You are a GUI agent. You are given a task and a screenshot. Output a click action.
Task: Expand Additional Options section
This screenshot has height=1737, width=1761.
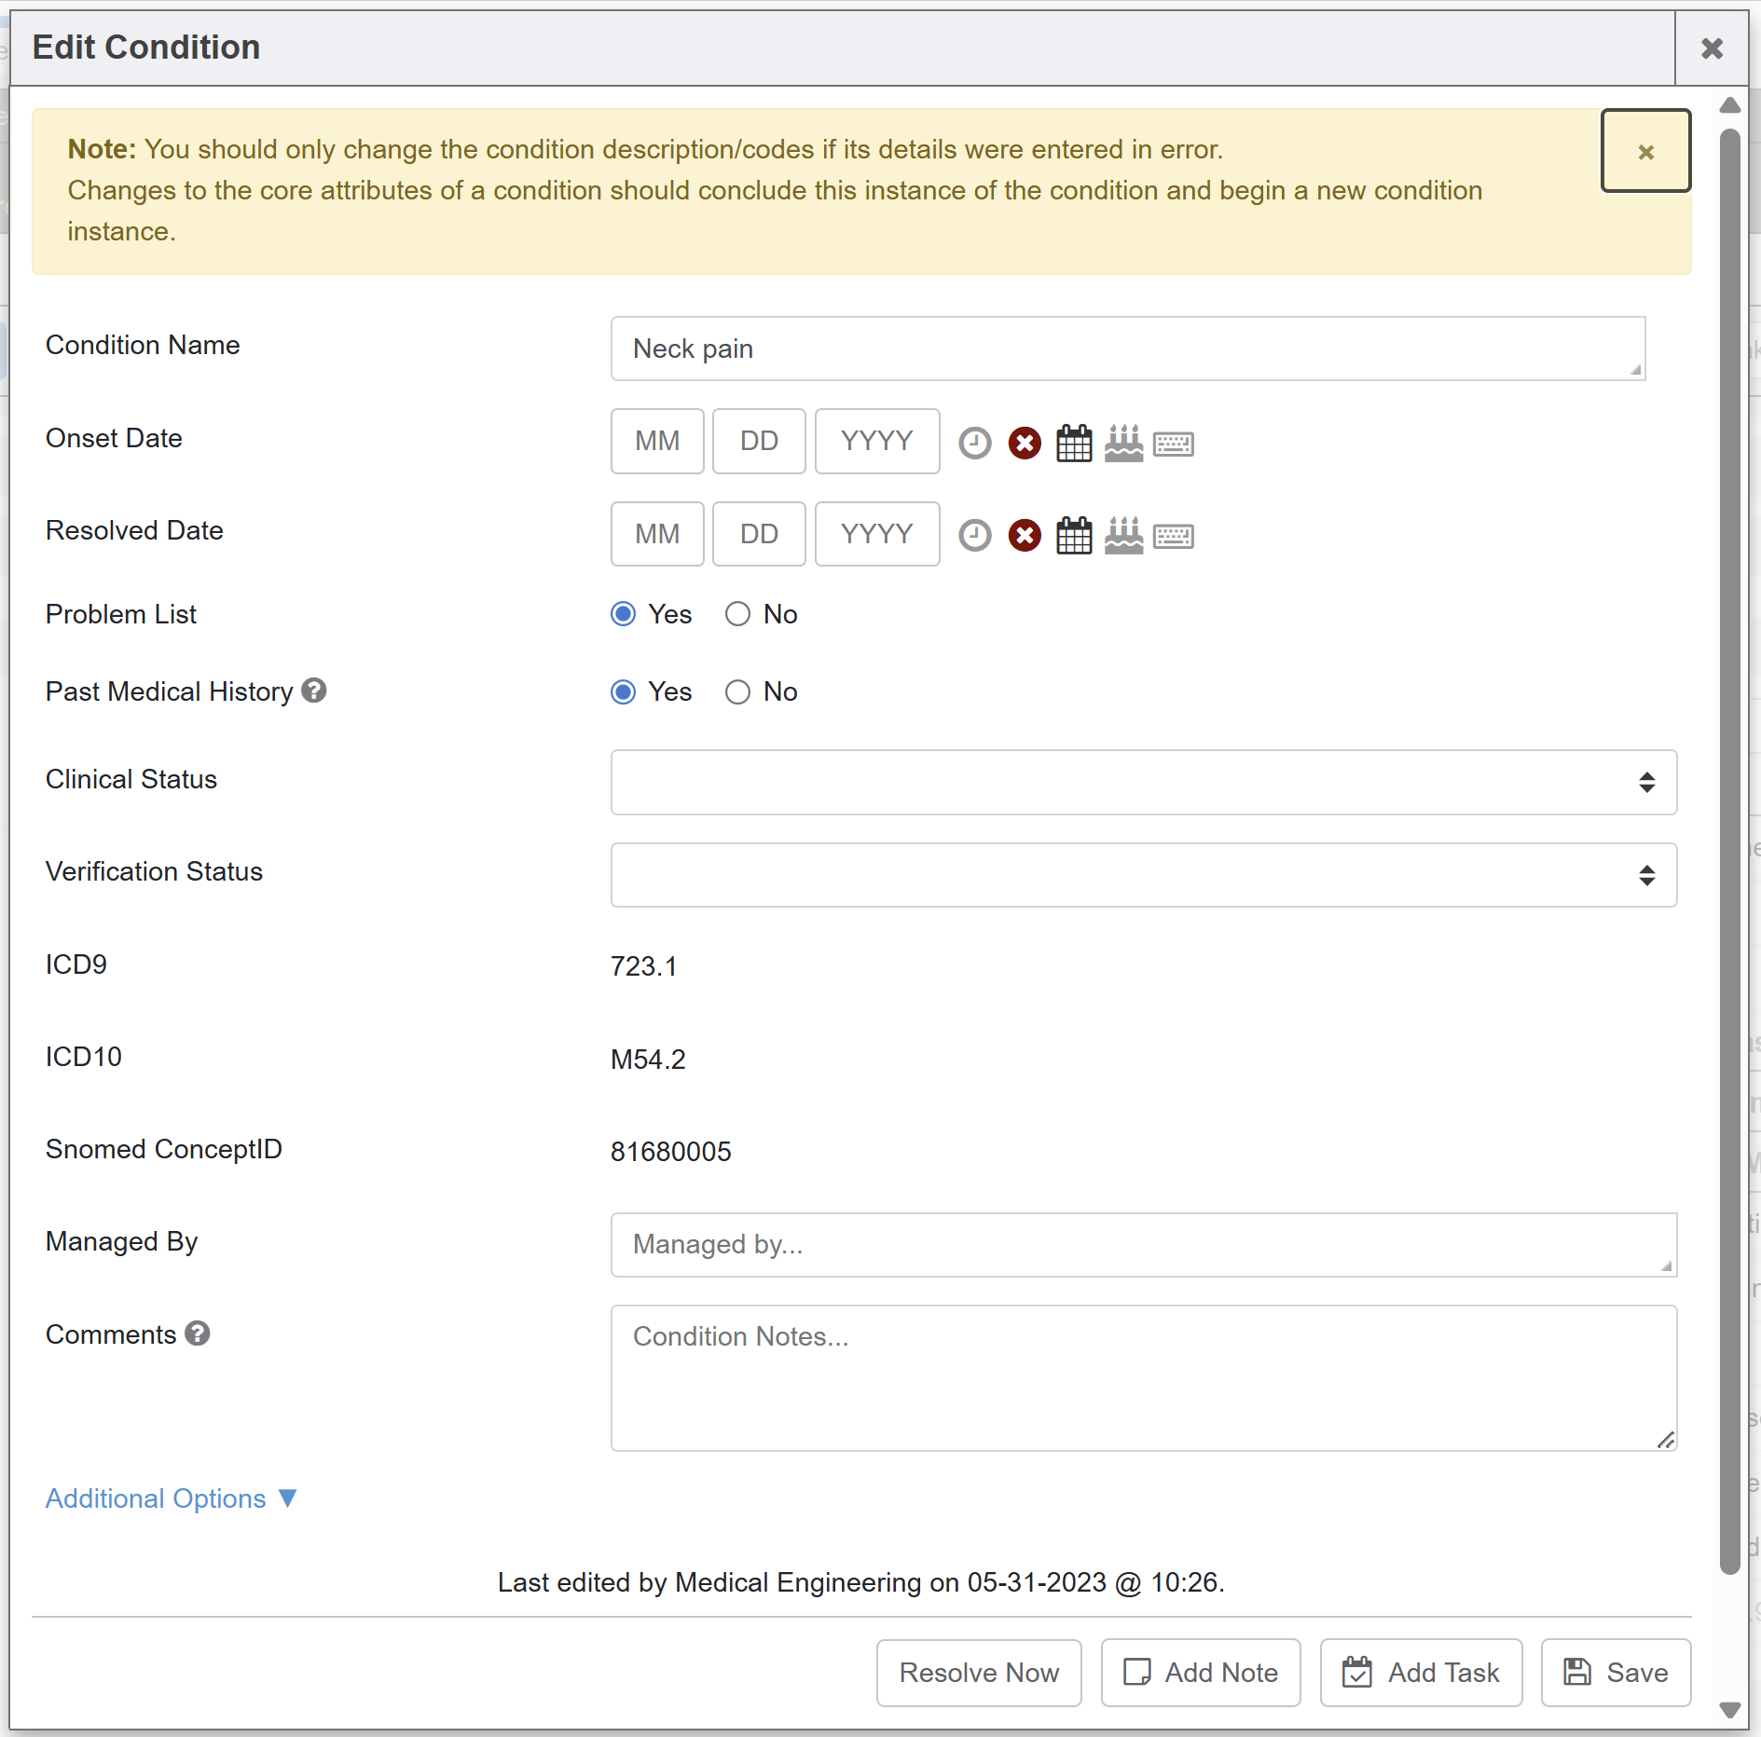pos(171,1498)
